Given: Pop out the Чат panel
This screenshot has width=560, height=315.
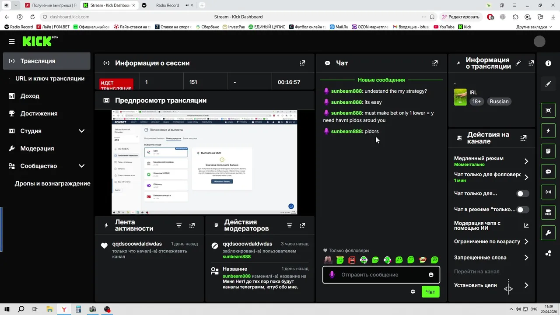Looking at the screenshot, I should [x=435, y=63].
